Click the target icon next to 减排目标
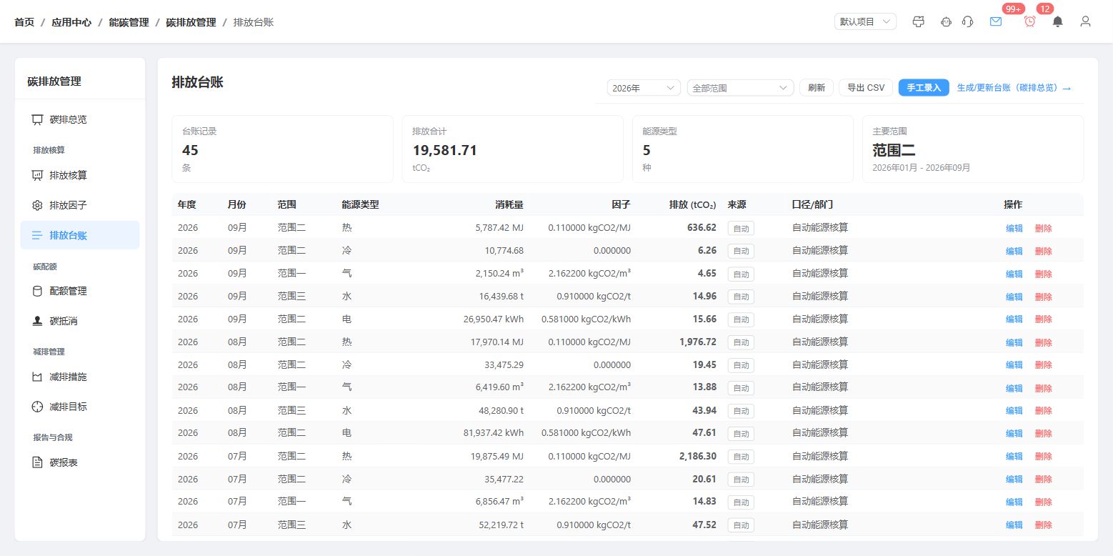This screenshot has width=1113, height=556. coord(37,407)
